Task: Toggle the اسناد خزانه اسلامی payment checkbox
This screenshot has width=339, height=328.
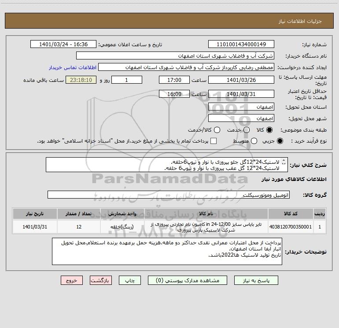Action: (x=214, y=141)
